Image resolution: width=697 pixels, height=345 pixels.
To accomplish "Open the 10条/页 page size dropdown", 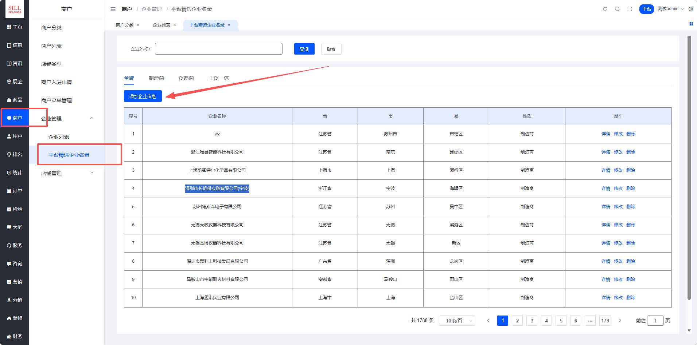I will tap(457, 321).
